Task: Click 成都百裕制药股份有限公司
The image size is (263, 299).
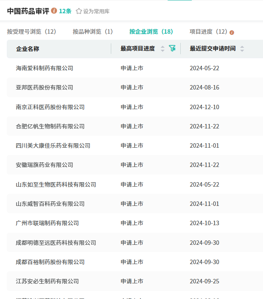Action: pos(50,262)
